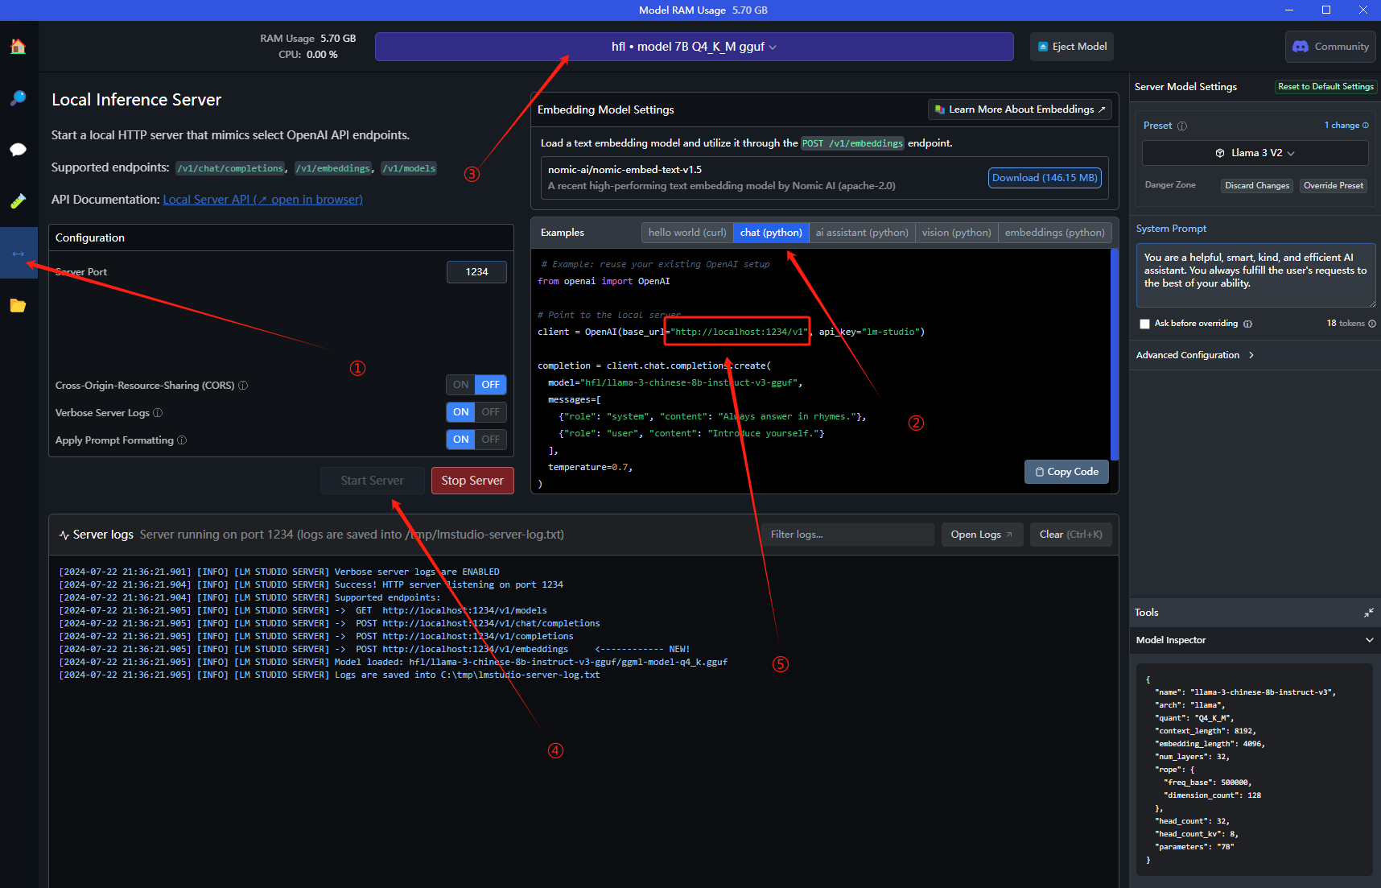Click the Apply Prompt Formatting info icon
The width and height of the screenshot is (1381, 888).
coord(182,440)
